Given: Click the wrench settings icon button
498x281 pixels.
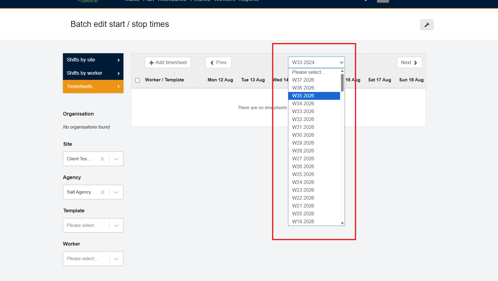Looking at the screenshot, I should (x=427, y=25).
